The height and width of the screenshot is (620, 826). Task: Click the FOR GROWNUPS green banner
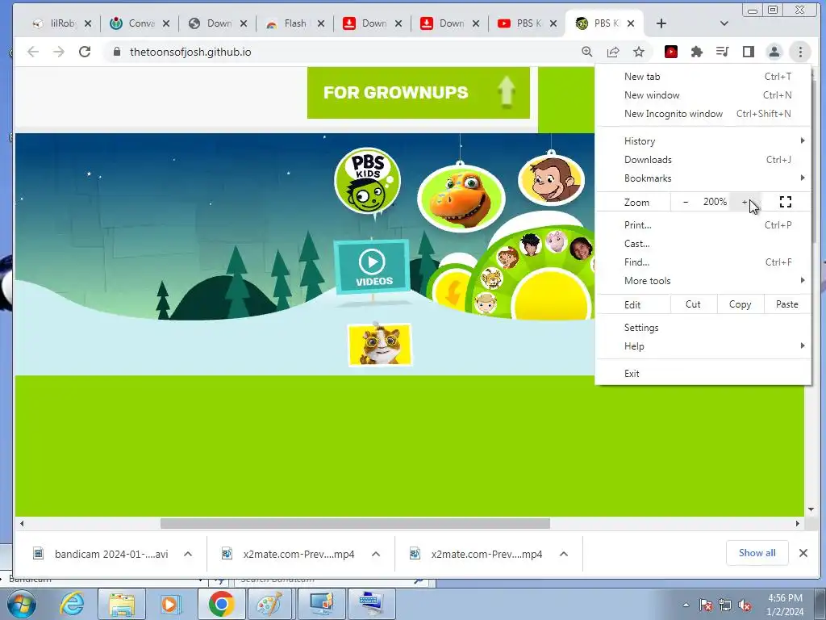pos(419,93)
